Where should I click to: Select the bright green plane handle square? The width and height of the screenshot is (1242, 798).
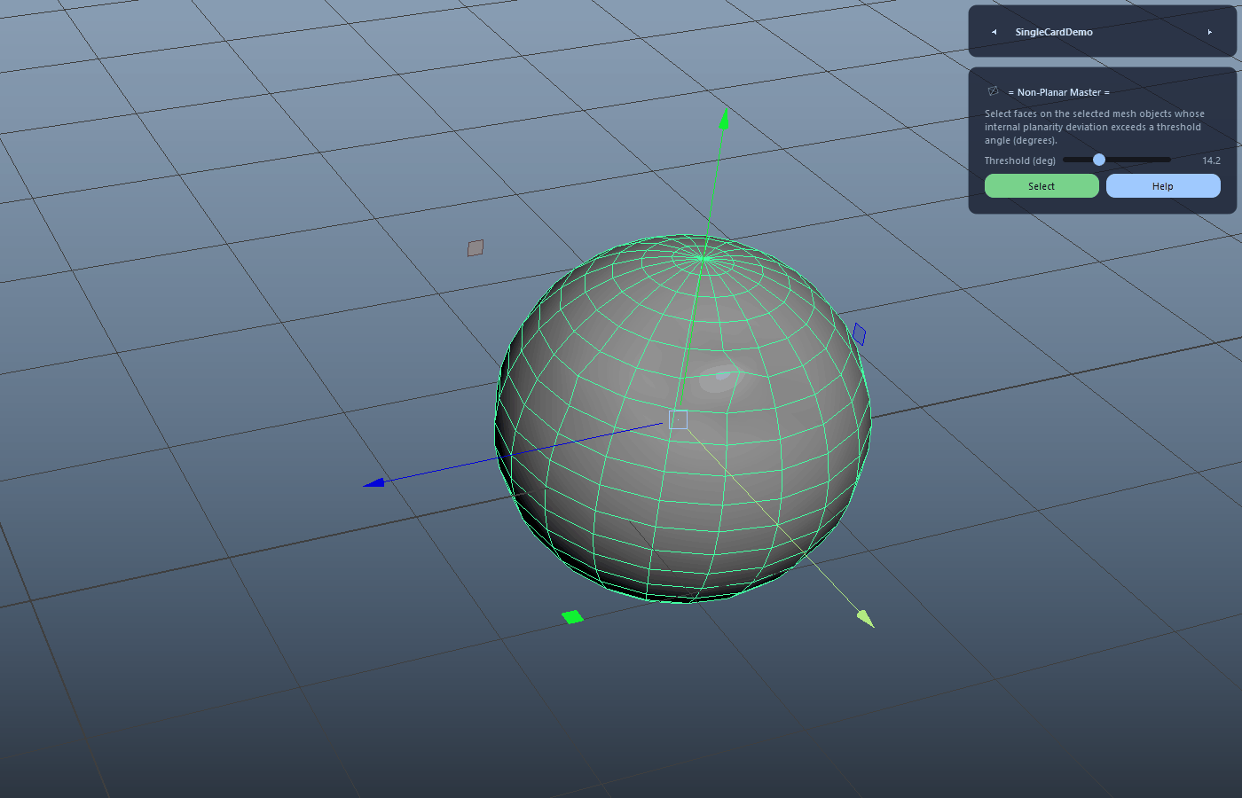tap(573, 617)
